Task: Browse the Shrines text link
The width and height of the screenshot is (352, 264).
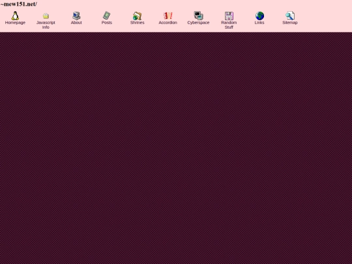Action: click(x=137, y=23)
